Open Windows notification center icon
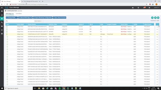The height and width of the screenshot is (90, 161). tap(158, 88)
